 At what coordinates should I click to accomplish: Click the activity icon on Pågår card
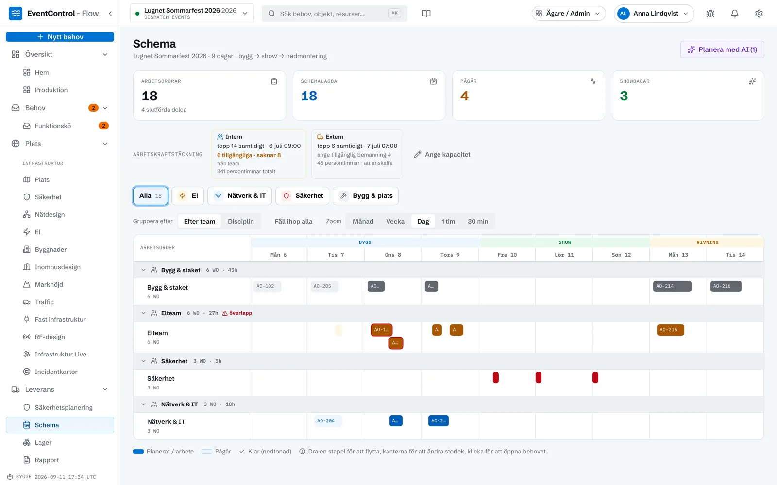click(x=593, y=81)
